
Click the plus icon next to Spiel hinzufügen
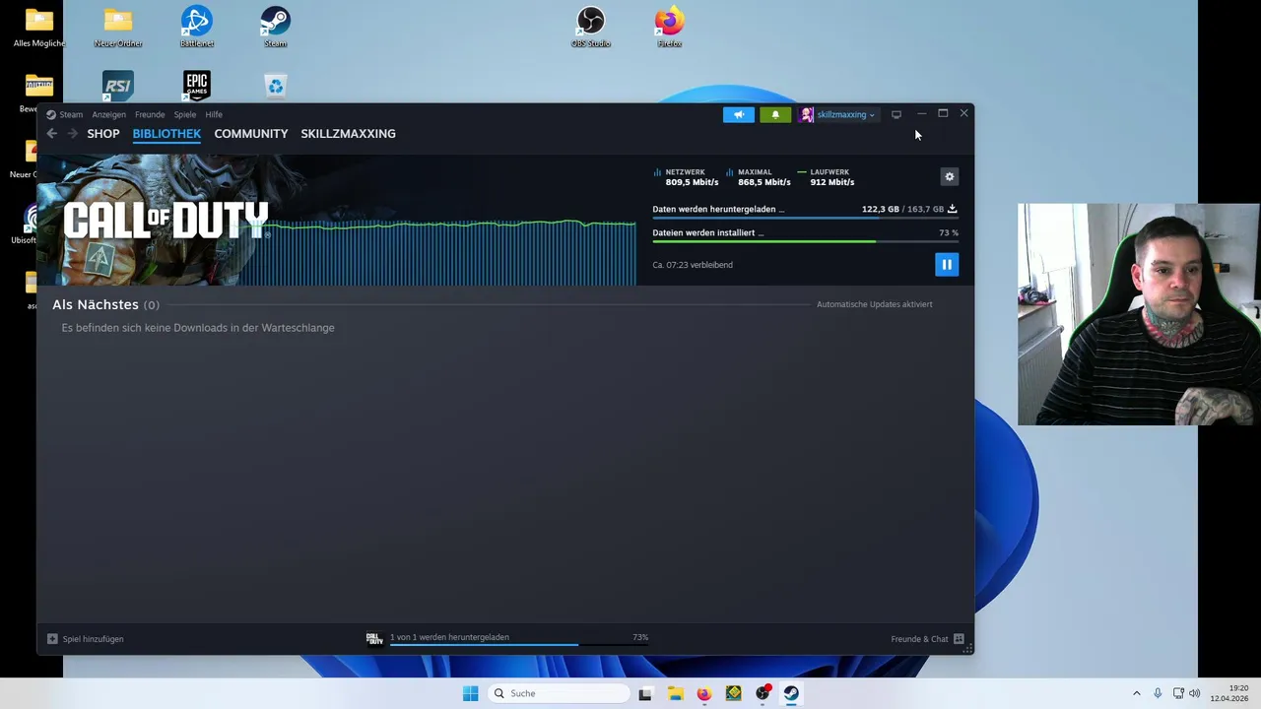pos(52,639)
